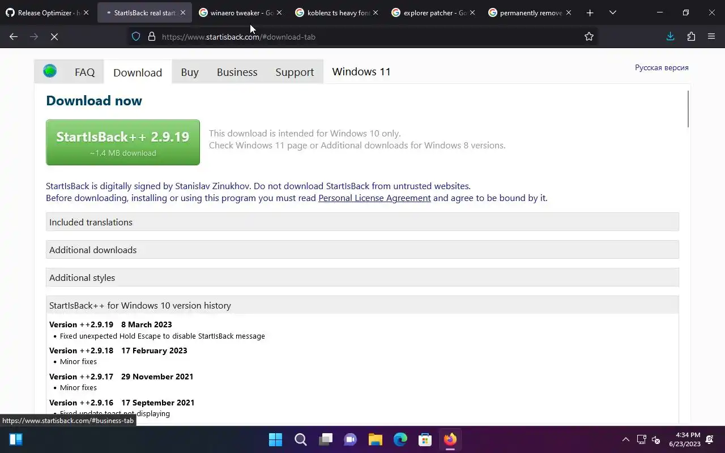Screen dimensions: 725x453
Task: Launch Microsoft Edge from taskbar
Action: (400, 439)
